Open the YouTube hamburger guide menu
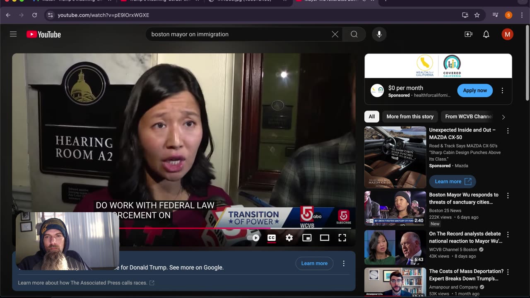The width and height of the screenshot is (530, 298). pyautogui.click(x=13, y=34)
